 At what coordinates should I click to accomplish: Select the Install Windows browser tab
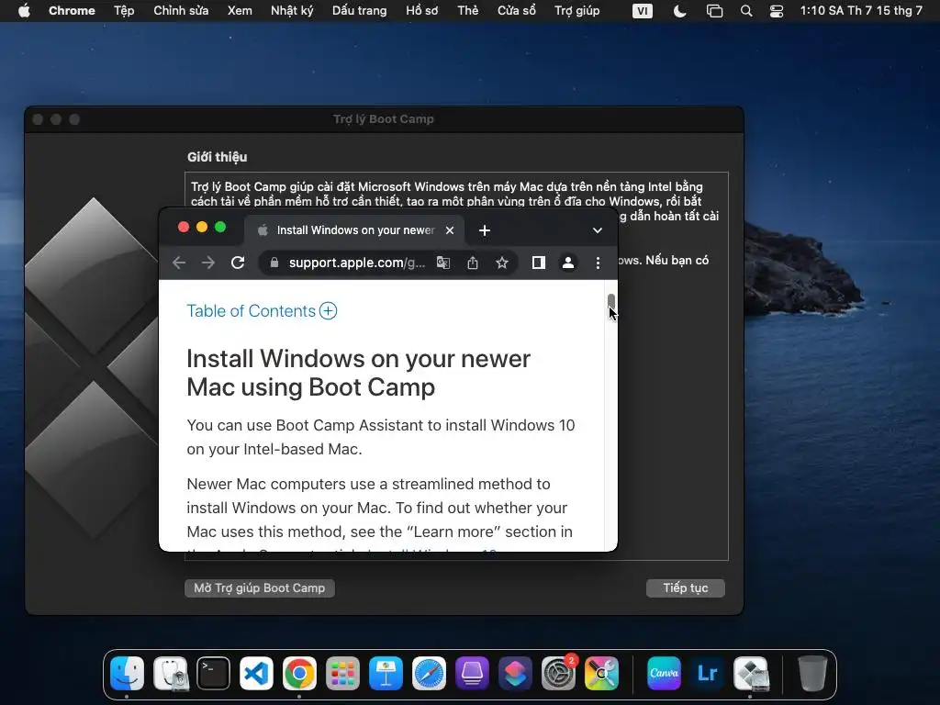click(x=353, y=230)
